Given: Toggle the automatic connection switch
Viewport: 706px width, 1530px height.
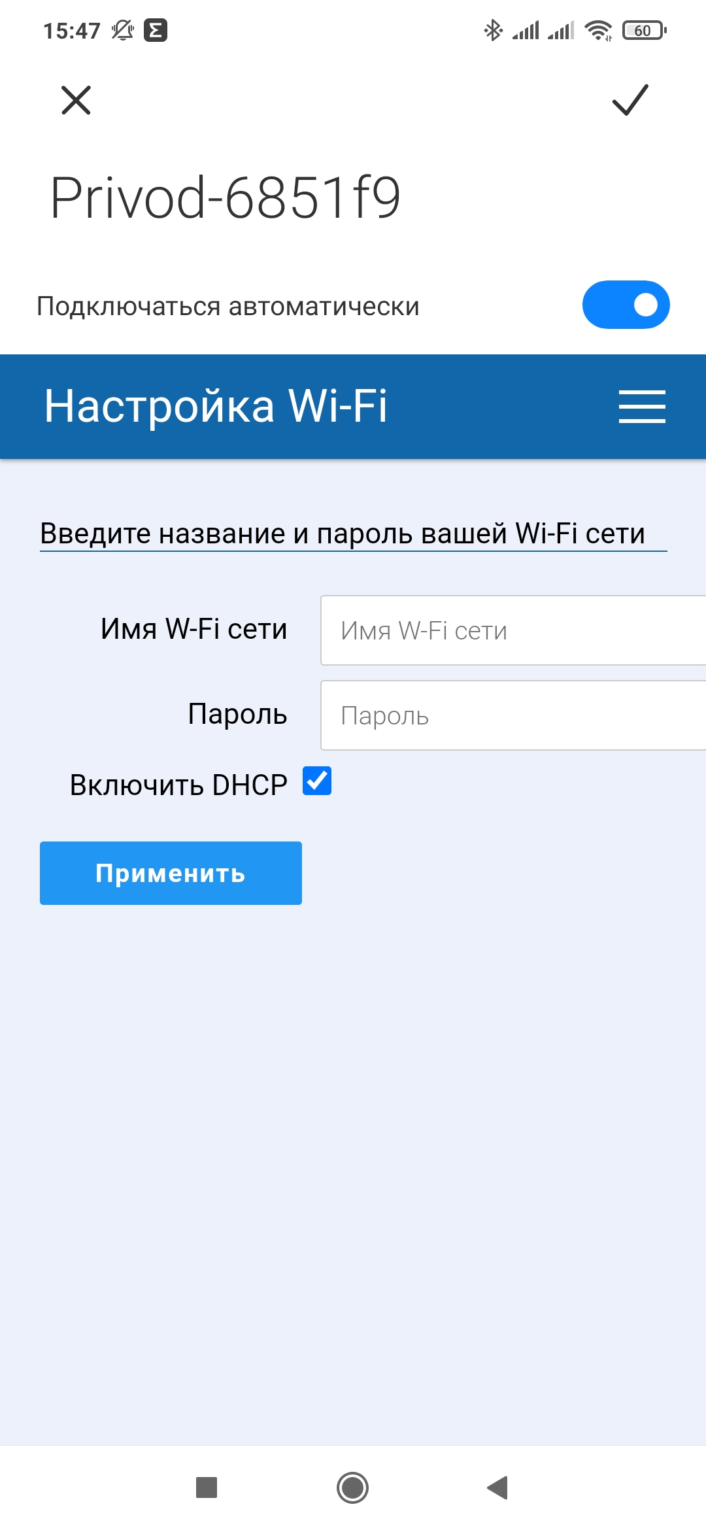Looking at the screenshot, I should [626, 305].
